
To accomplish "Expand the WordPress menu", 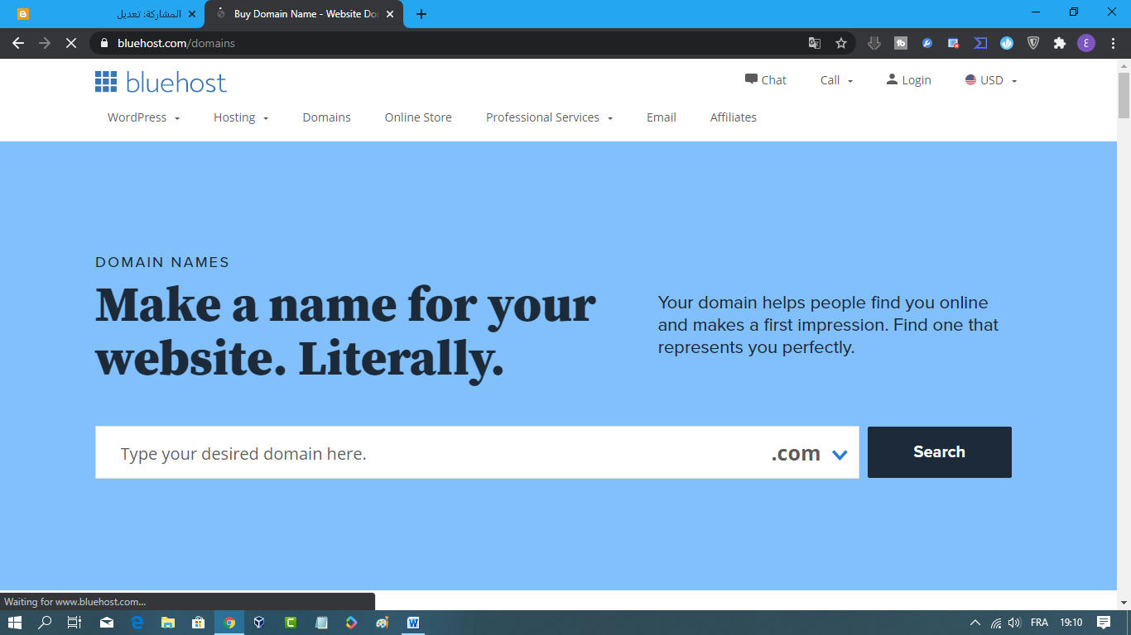I will pyautogui.click(x=143, y=117).
